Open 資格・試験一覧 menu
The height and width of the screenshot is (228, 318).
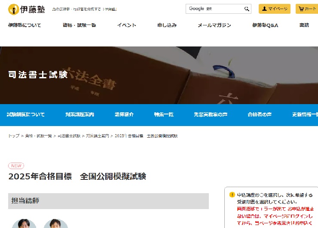79,25
